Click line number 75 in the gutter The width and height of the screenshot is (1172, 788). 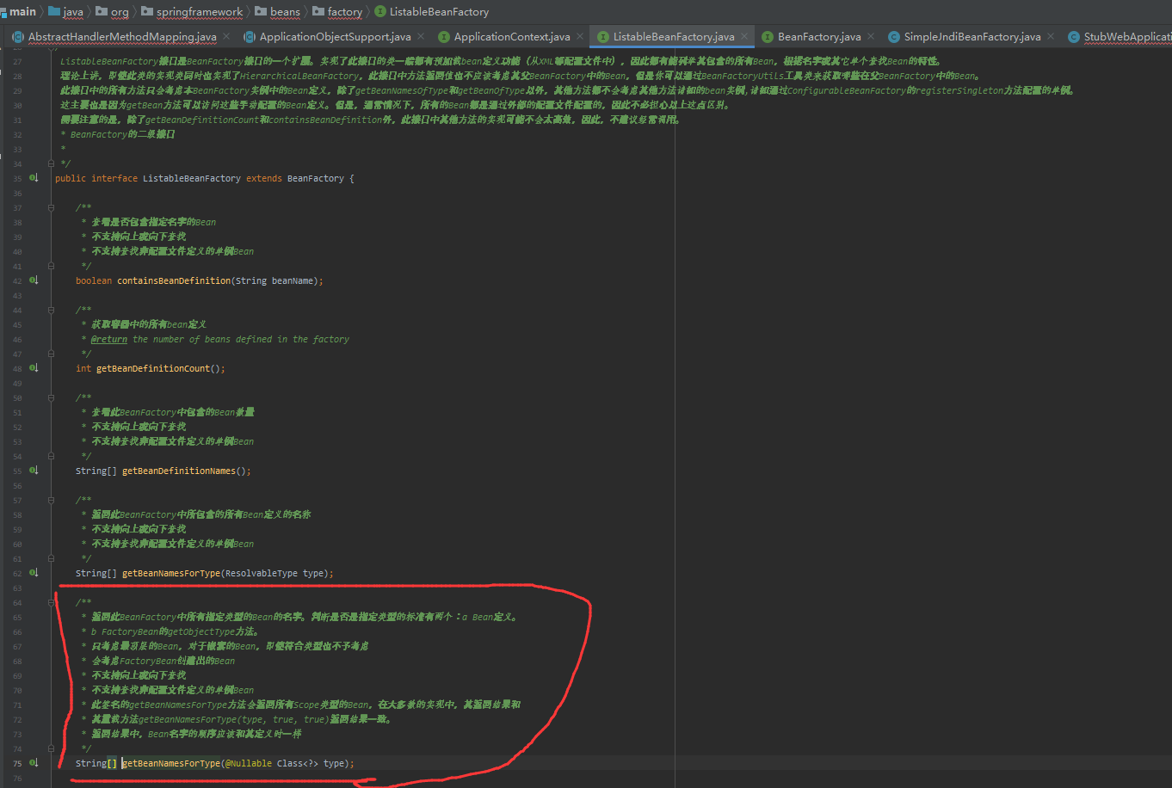pos(17,763)
